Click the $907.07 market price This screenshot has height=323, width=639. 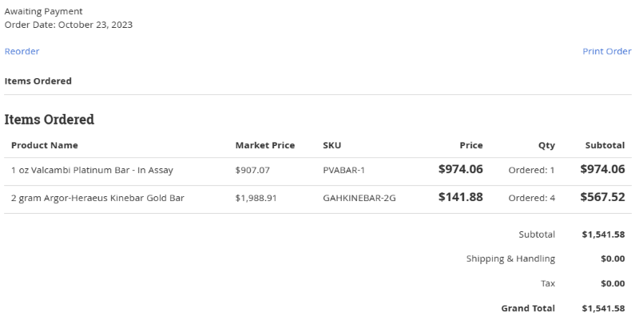(x=252, y=170)
